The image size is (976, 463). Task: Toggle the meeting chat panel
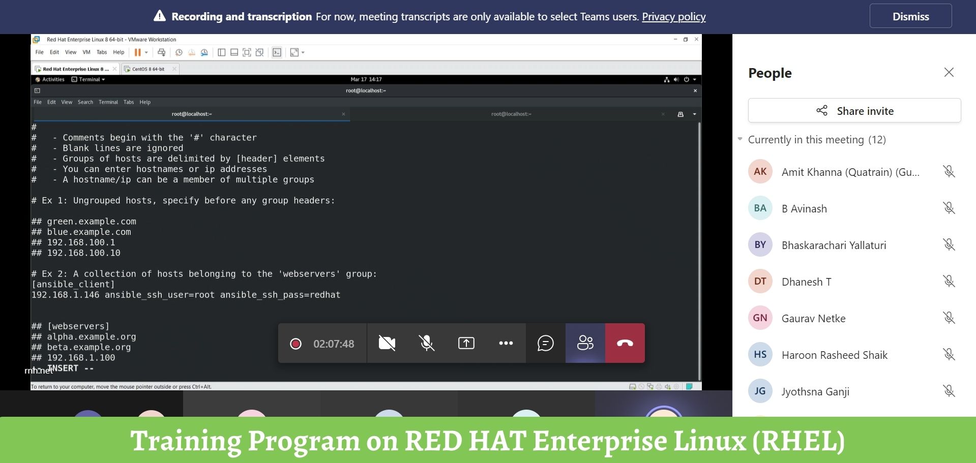pyautogui.click(x=546, y=343)
